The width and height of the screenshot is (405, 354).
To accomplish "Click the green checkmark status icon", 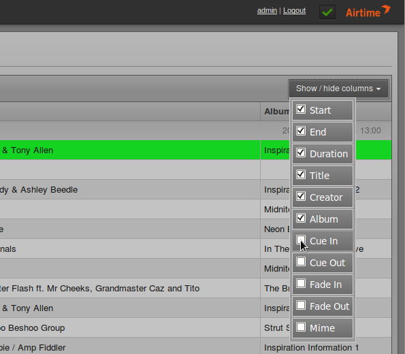I will pos(327,12).
